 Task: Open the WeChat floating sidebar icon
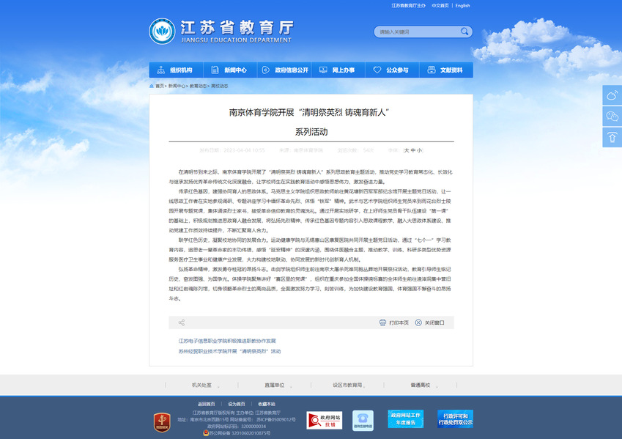point(612,117)
